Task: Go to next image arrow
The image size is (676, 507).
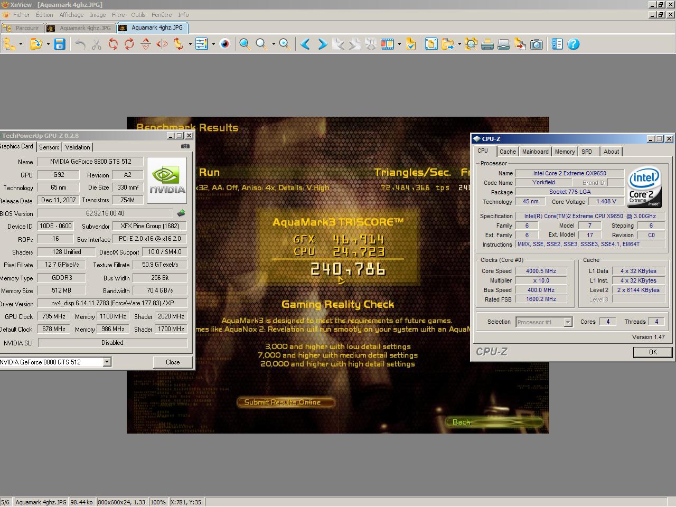Action: [322, 44]
